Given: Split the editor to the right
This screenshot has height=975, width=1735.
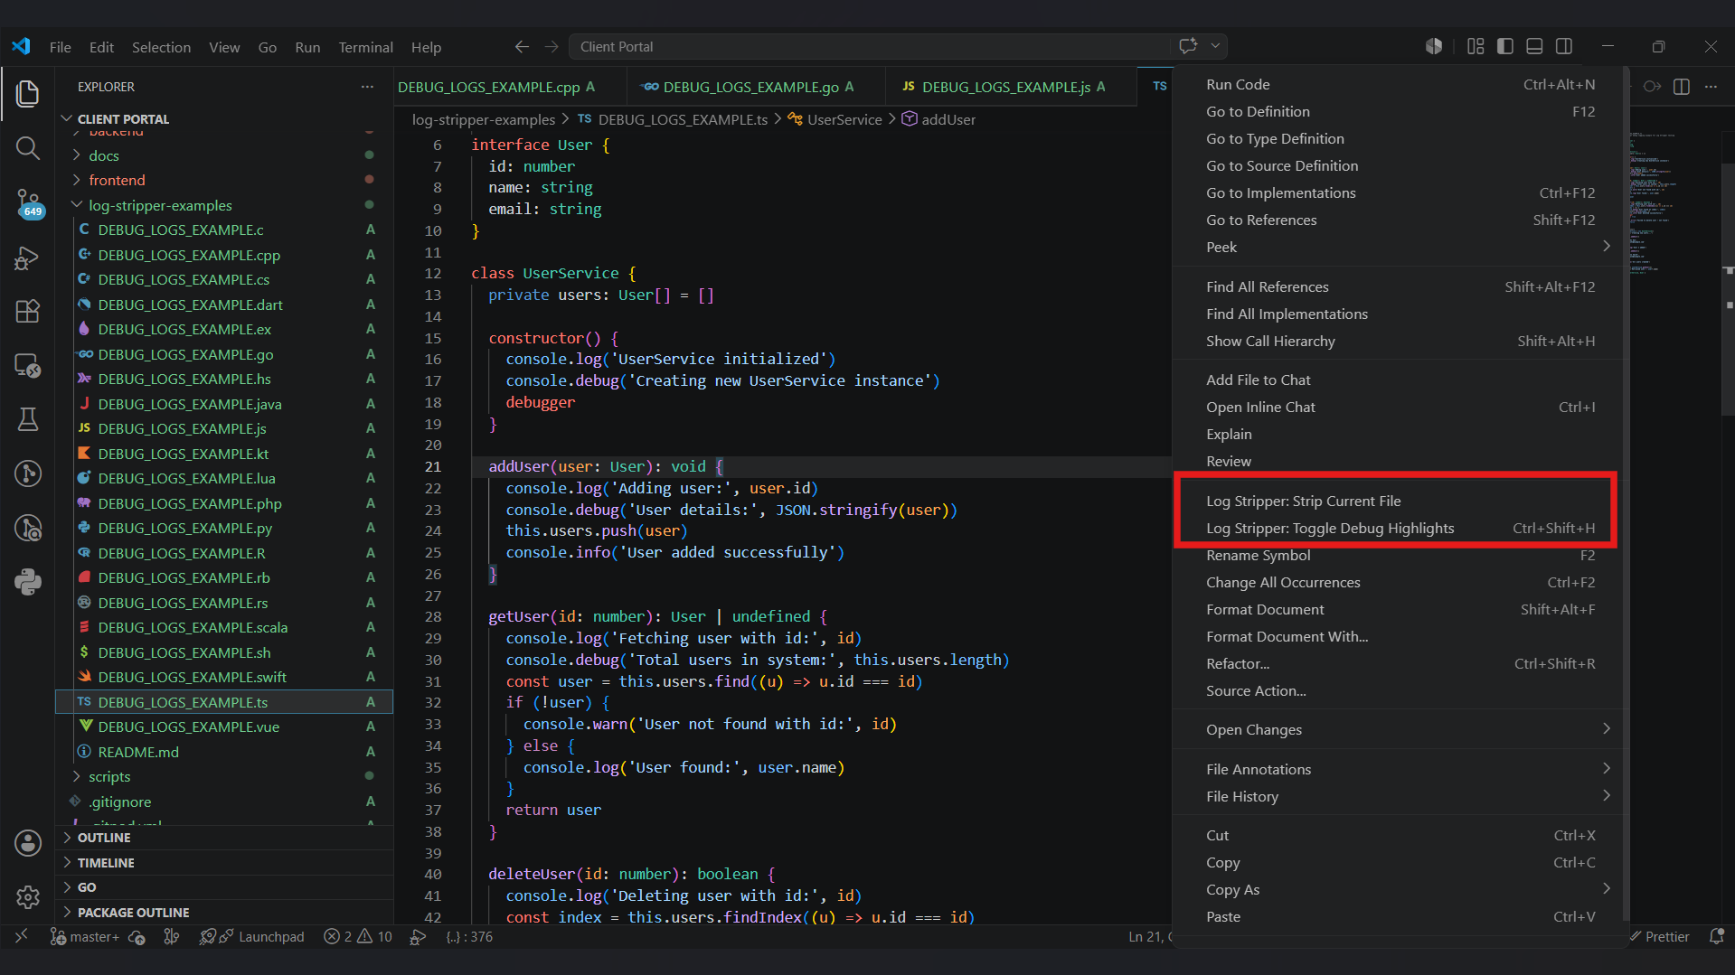Looking at the screenshot, I should pyautogui.click(x=1682, y=87).
